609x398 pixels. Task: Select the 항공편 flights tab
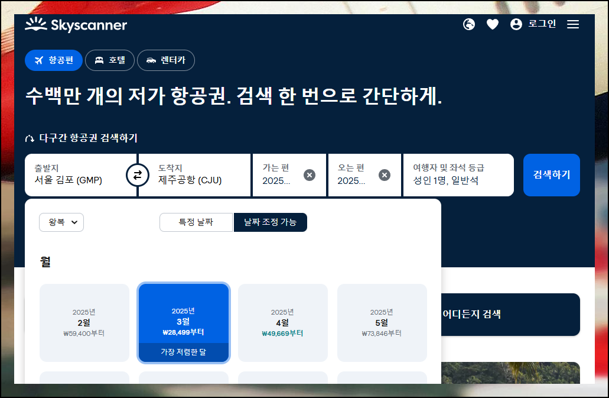pos(54,60)
